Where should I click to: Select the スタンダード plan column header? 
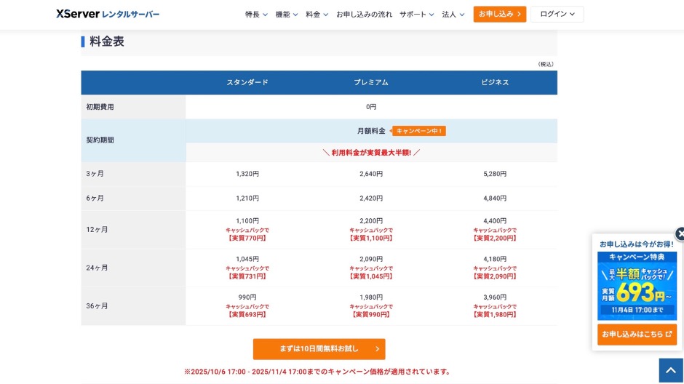click(247, 82)
